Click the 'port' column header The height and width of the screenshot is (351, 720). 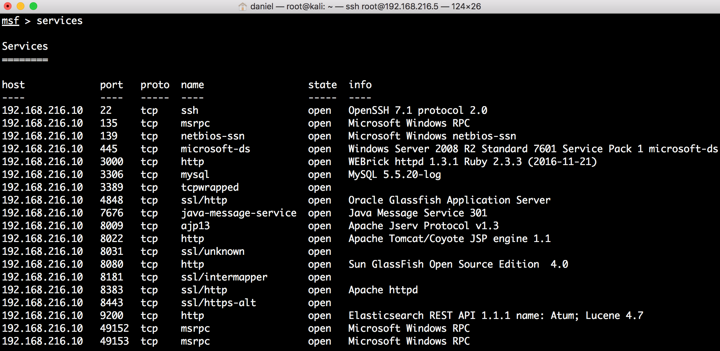111,85
